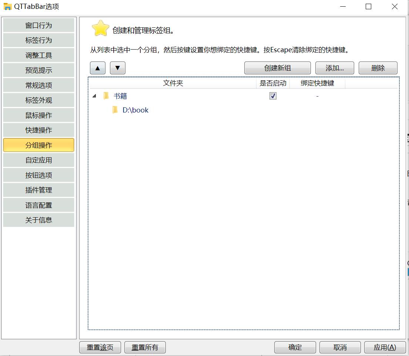Switch to the 标签外观 page

(x=38, y=100)
